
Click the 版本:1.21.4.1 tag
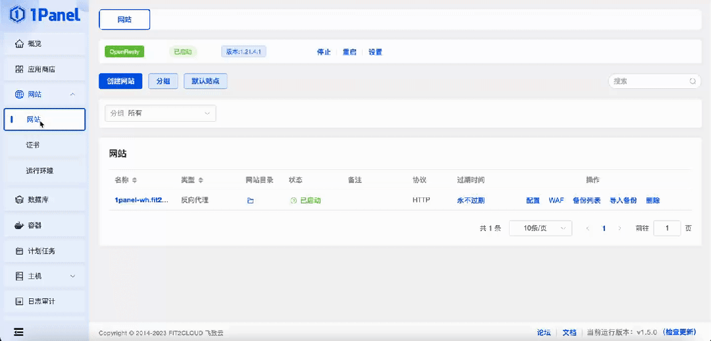(244, 52)
